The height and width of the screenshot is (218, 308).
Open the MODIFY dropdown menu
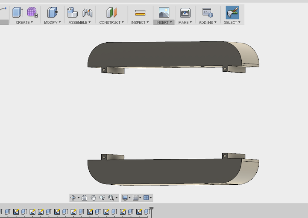click(53, 22)
